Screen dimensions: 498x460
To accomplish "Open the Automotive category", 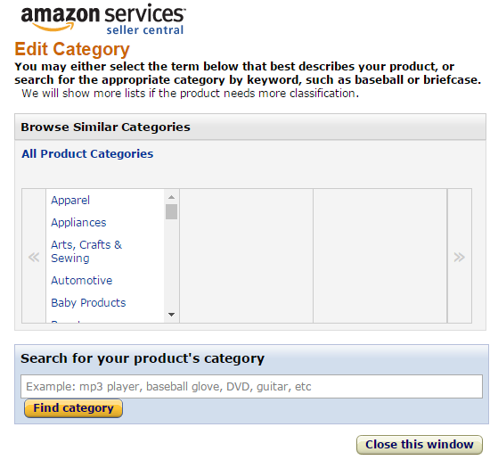I will coord(82,281).
